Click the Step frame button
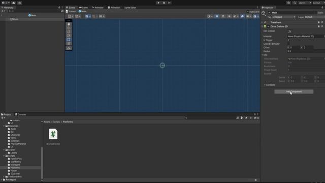The image size is (325, 183). pos(169,3)
